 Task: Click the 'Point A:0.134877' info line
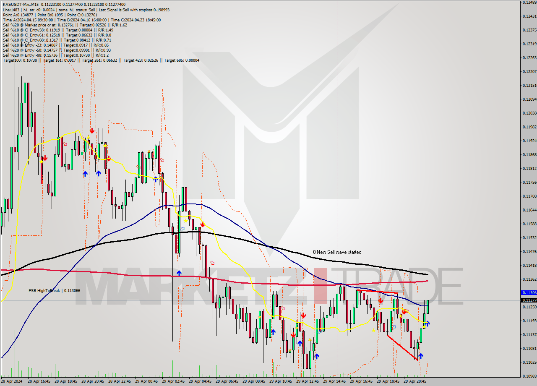(50, 14)
